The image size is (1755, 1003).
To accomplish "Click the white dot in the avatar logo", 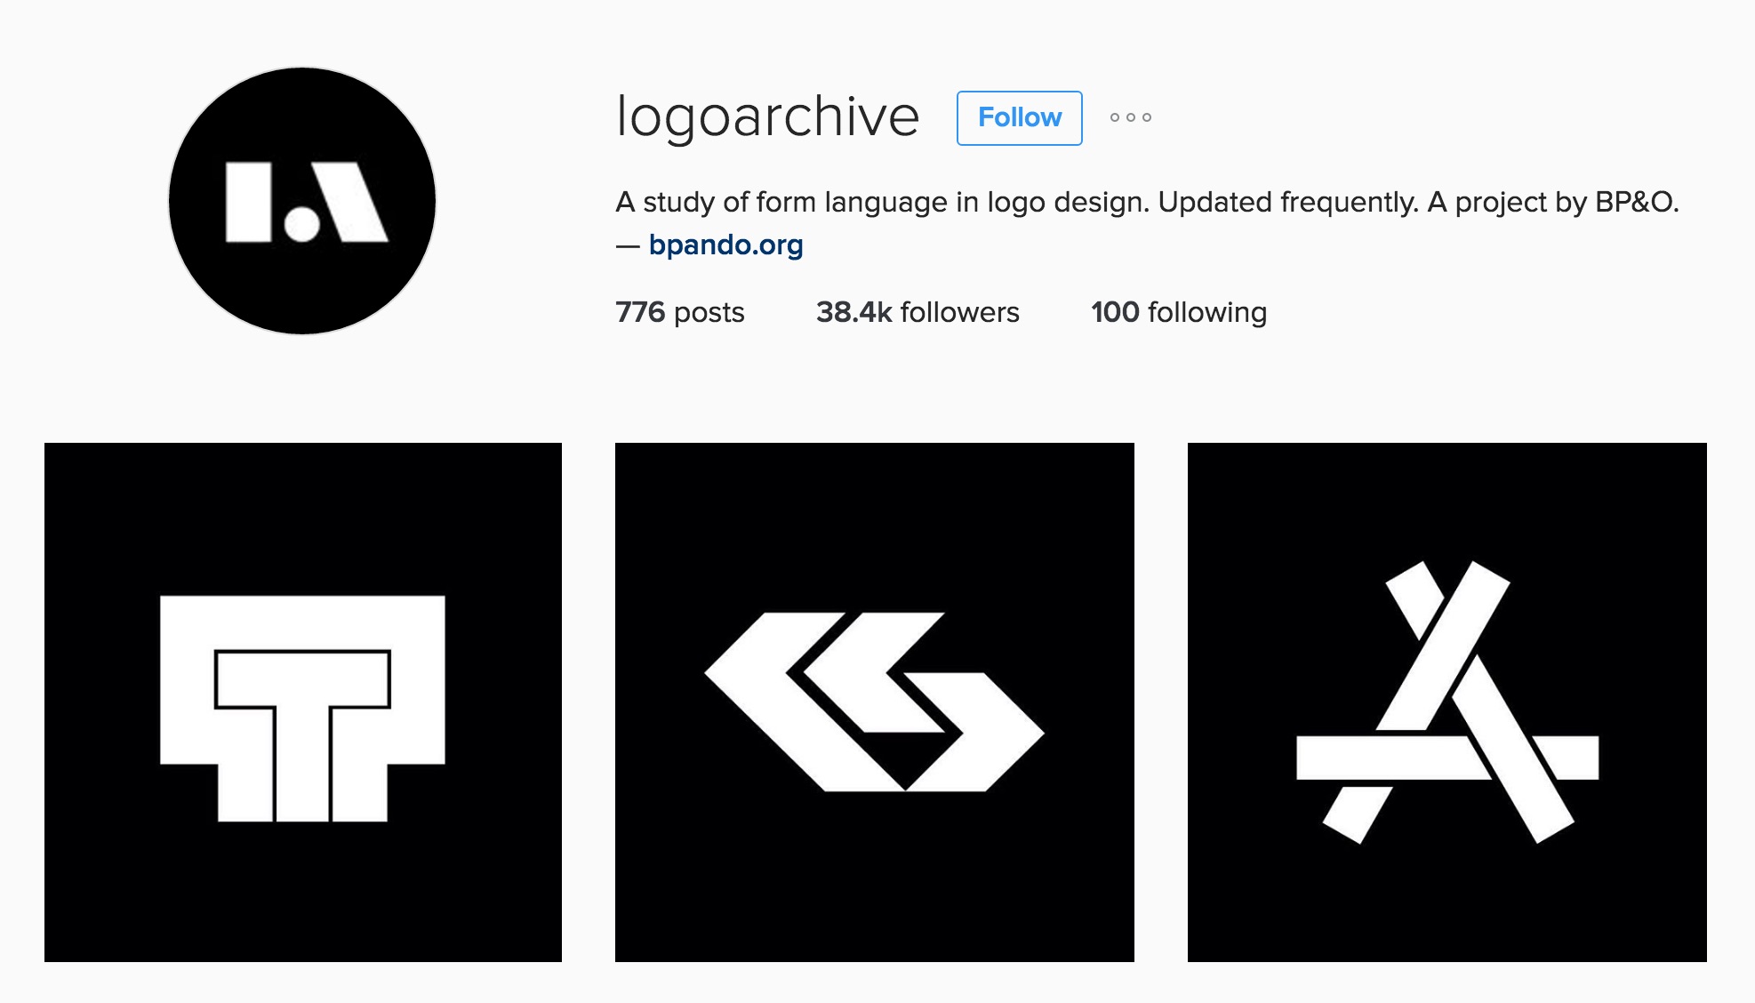I will tap(301, 224).
